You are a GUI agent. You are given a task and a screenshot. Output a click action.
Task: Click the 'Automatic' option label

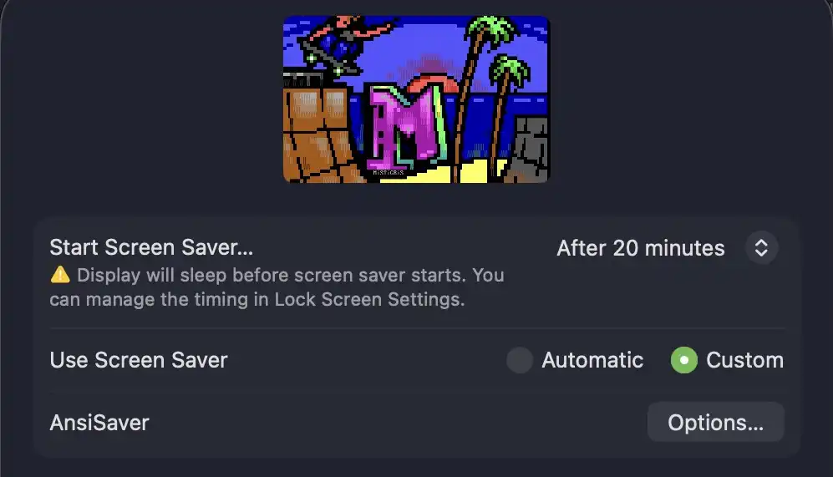[592, 360]
